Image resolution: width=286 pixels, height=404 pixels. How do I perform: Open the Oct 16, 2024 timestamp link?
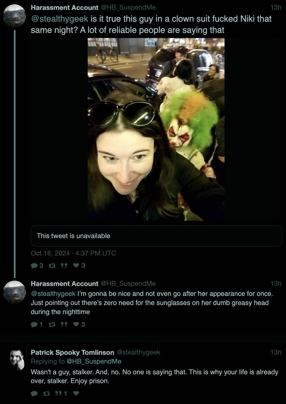[73, 253]
